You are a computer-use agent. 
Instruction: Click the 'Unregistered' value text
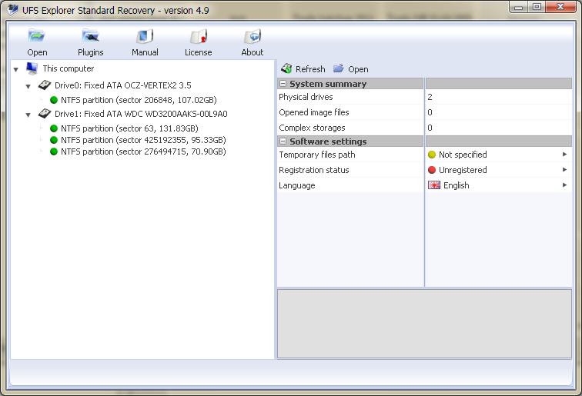coord(463,170)
